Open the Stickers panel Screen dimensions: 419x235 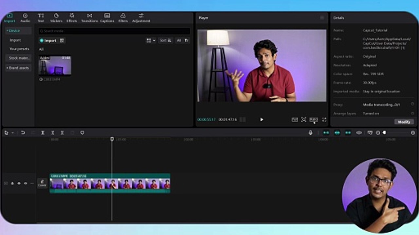(56, 18)
